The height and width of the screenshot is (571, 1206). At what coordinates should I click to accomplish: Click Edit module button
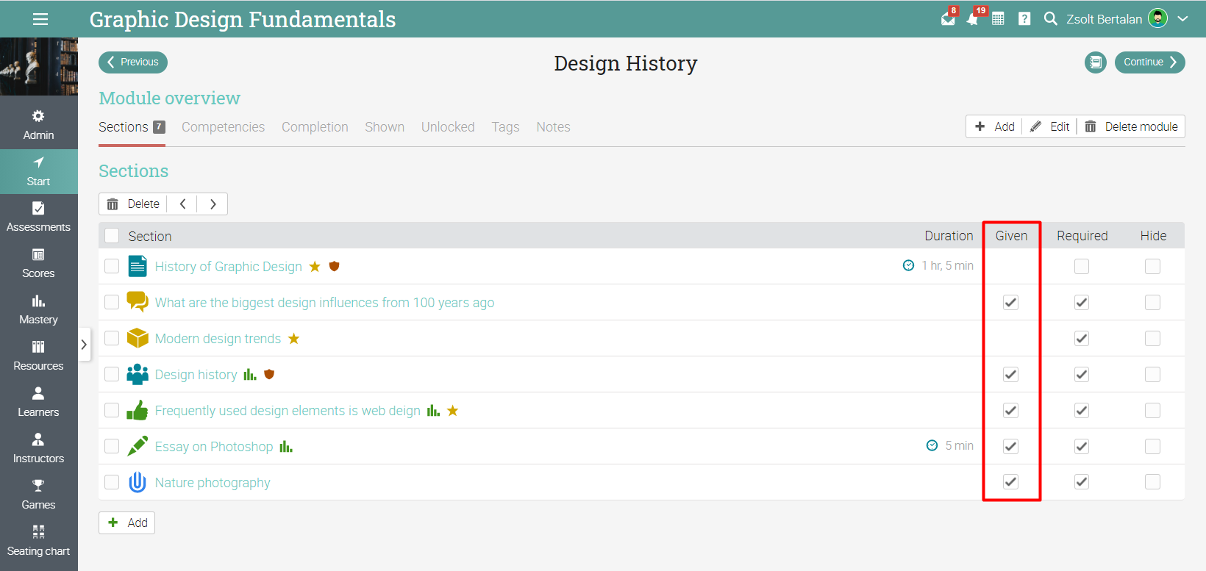[x=1049, y=126]
